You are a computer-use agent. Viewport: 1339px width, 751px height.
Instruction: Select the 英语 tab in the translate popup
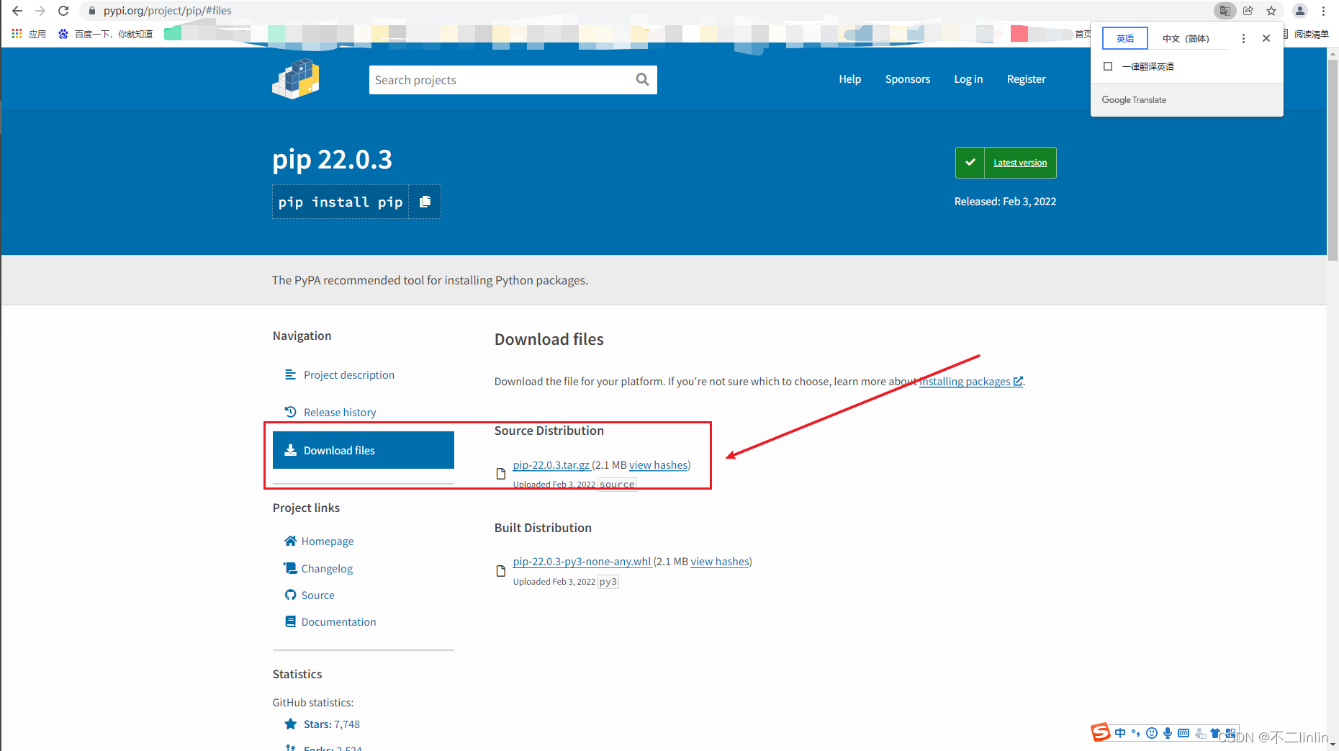pos(1125,38)
